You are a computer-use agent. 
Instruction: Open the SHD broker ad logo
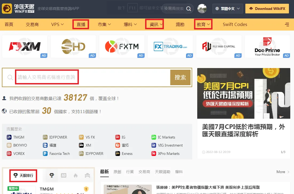tap(73, 46)
